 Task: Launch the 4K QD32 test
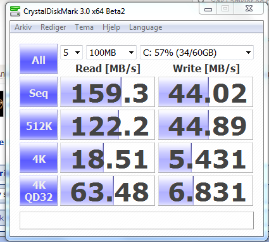pos(39,191)
